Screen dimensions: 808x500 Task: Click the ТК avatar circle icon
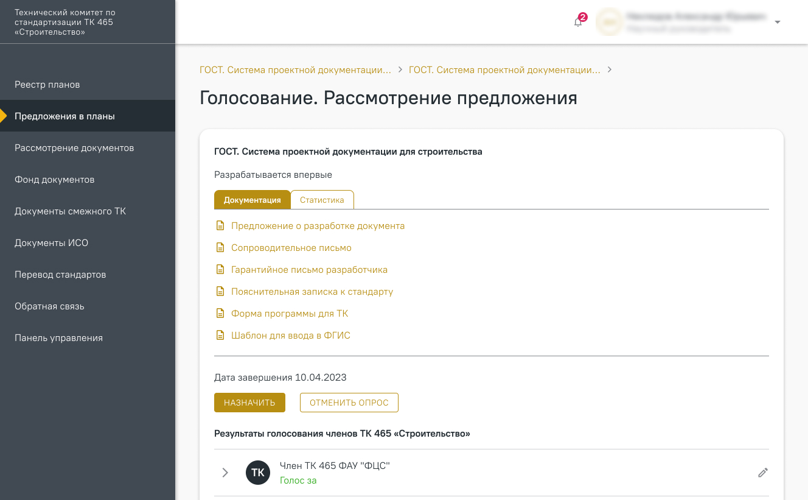click(258, 473)
